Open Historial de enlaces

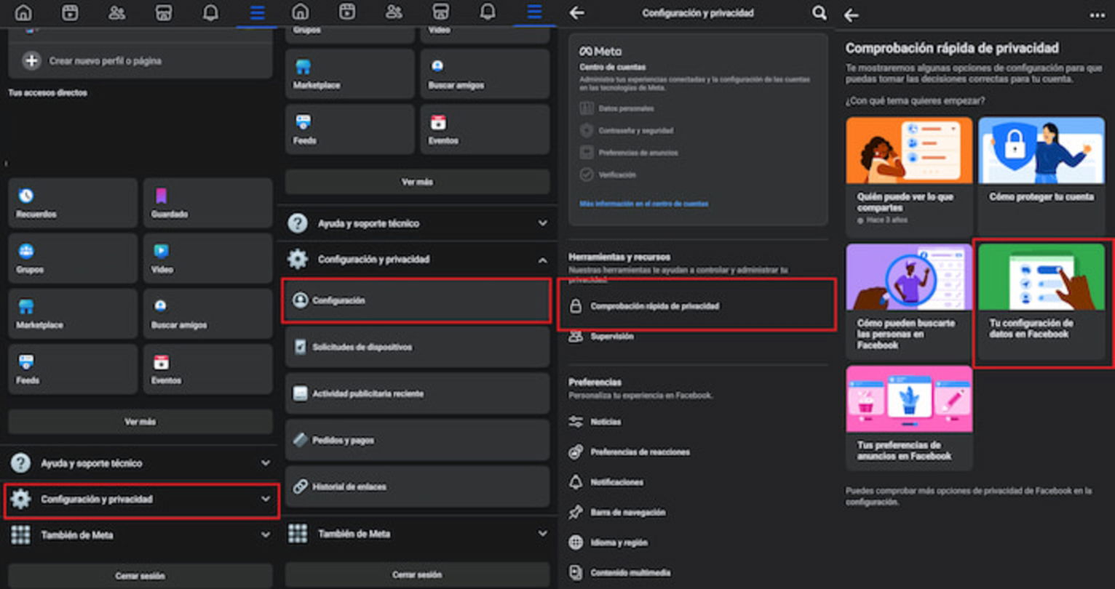(417, 486)
